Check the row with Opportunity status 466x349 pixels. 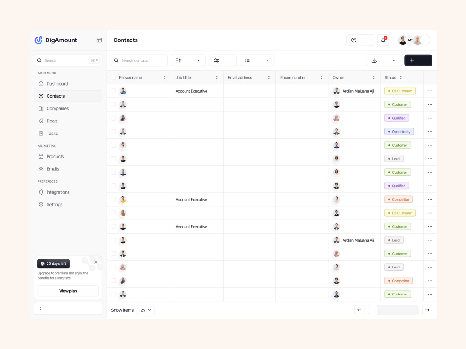pos(113,132)
